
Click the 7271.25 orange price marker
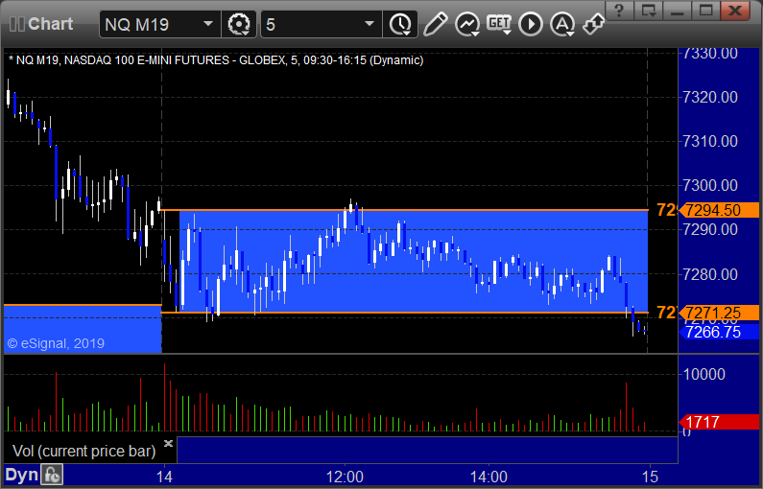coord(719,313)
